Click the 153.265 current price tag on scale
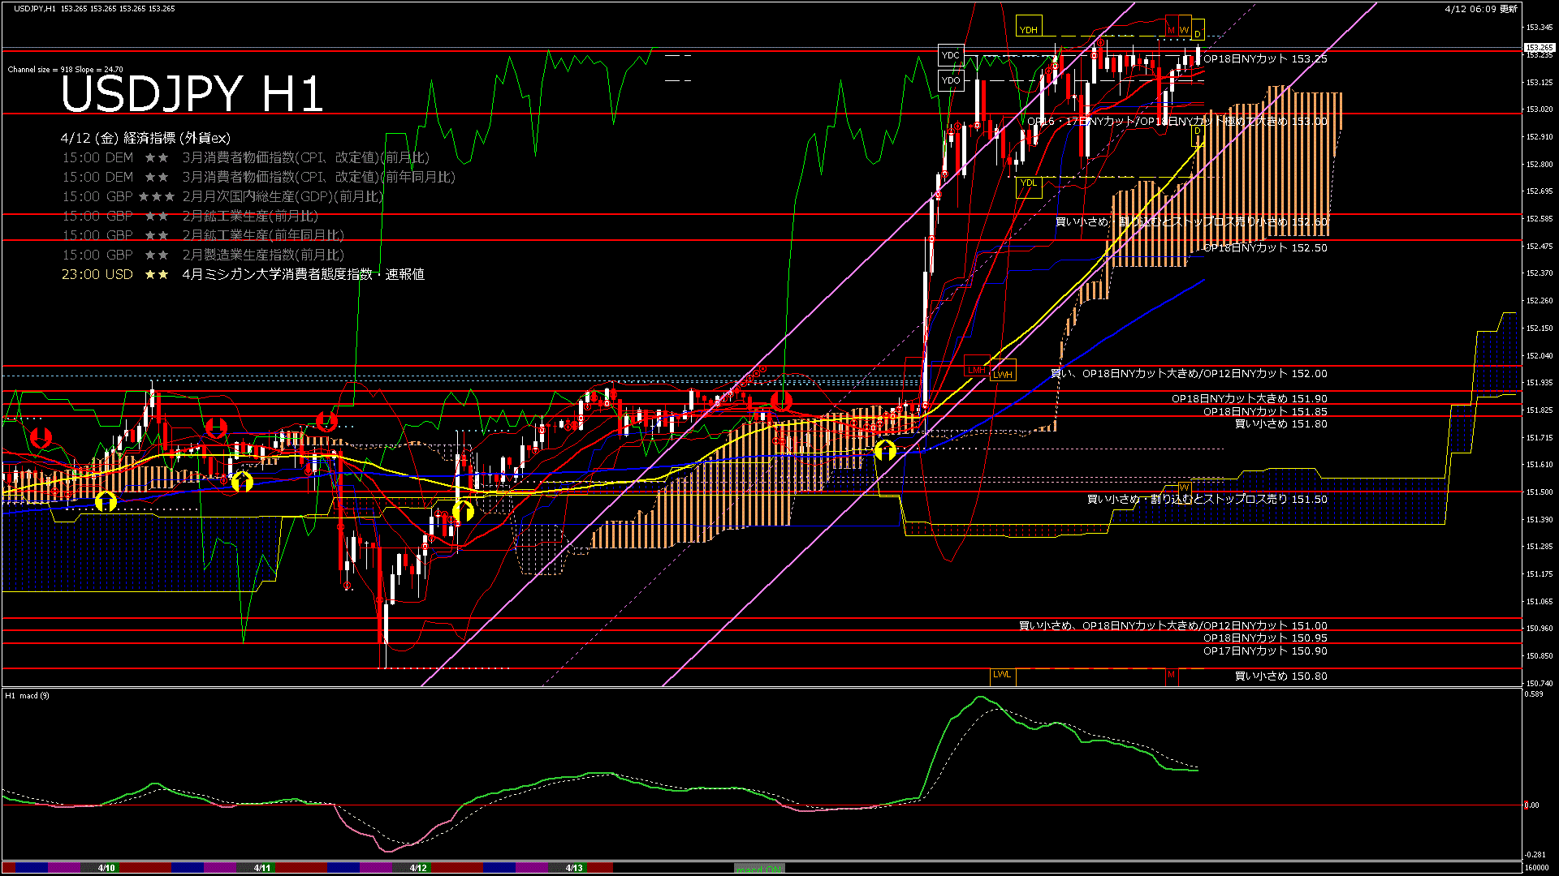The height and width of the screenshot is (876, 1559). (1539, 48)
